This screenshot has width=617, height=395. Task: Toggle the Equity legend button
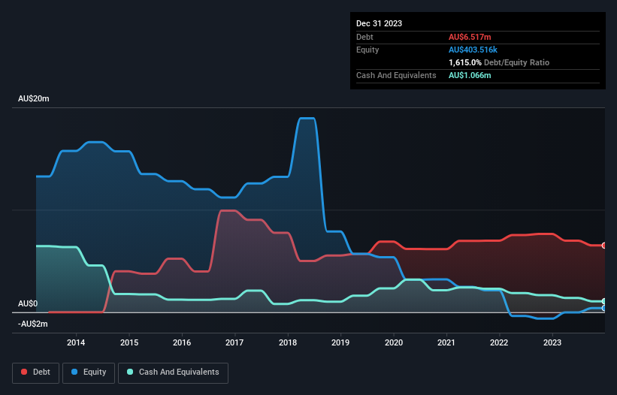[x=89, y=372]
